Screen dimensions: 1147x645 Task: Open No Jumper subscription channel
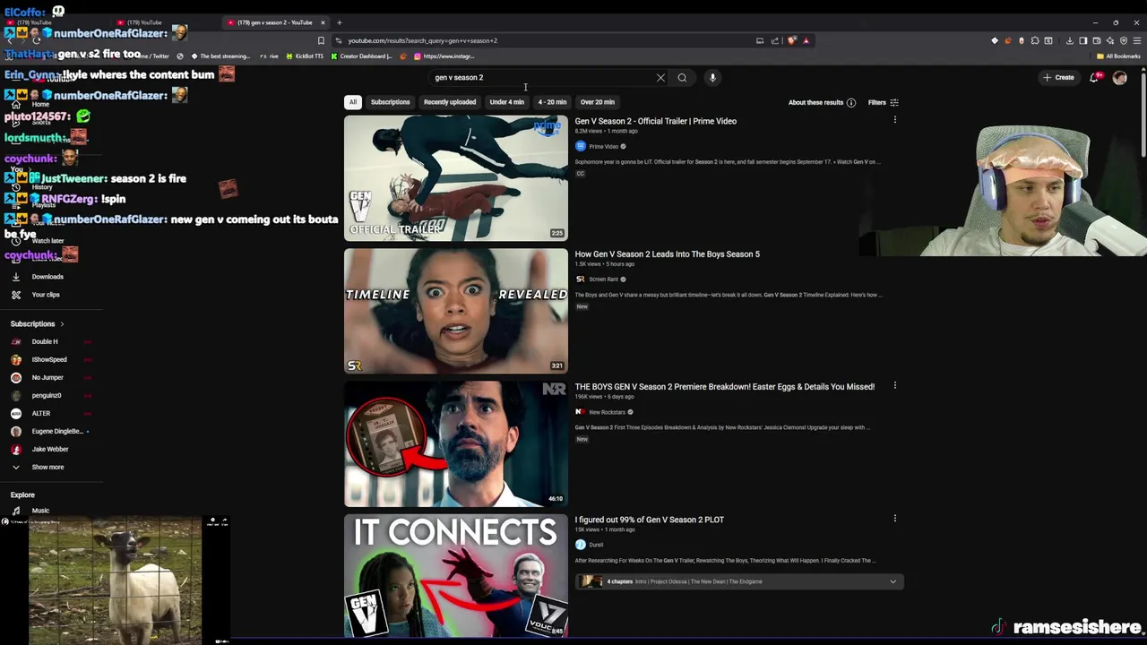[47, 377]
